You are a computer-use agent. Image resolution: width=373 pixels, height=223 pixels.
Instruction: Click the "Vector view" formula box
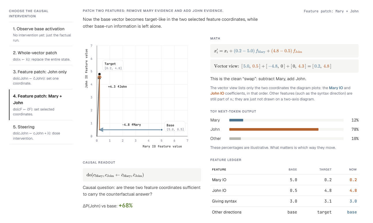[x=284, y=66]
